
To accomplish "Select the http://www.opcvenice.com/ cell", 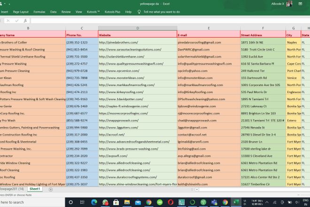I will coord(138,71).
